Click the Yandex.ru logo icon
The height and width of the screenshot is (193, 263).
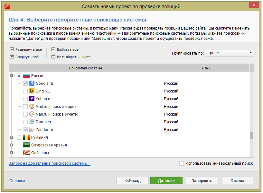click(32, 129)
